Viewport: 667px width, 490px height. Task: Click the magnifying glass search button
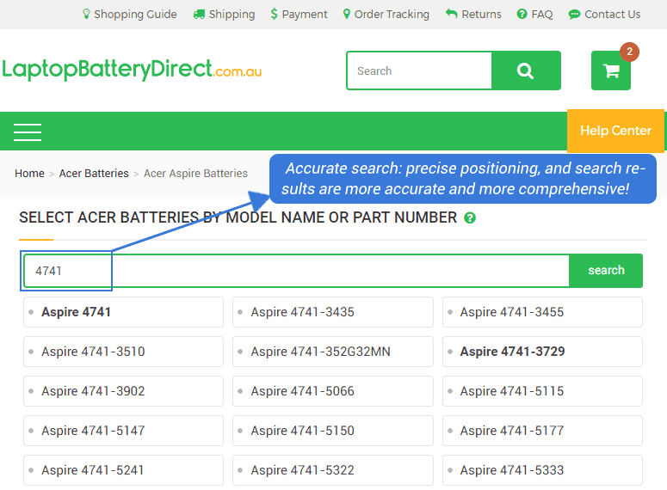click(526, 70)
